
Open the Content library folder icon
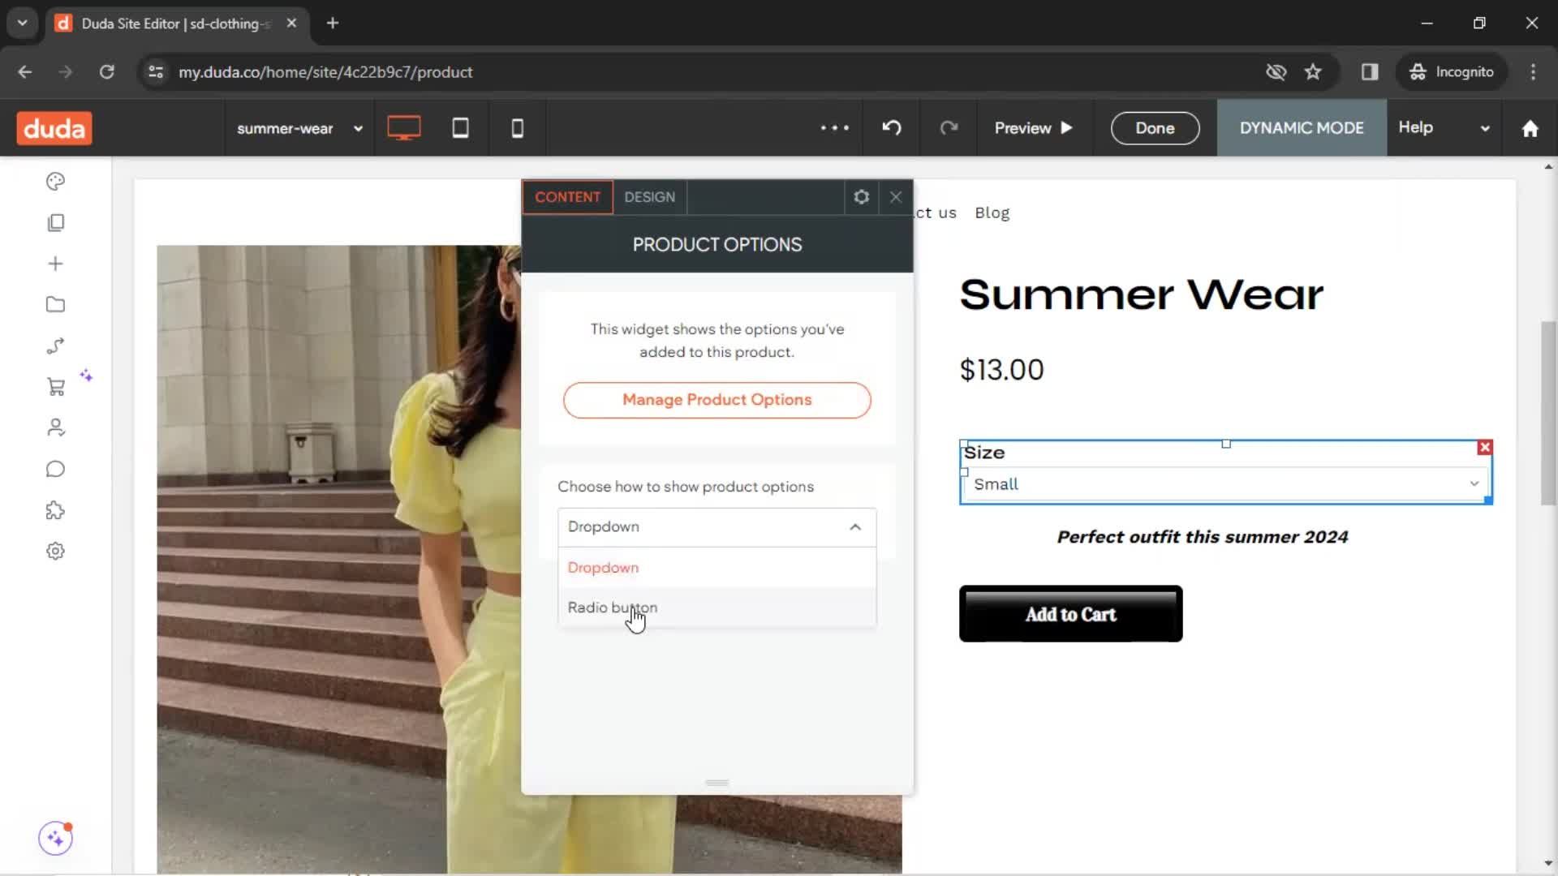click(x=55, y=305)
